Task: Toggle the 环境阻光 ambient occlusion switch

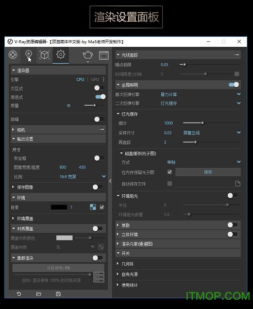Action: coord(232,196)
